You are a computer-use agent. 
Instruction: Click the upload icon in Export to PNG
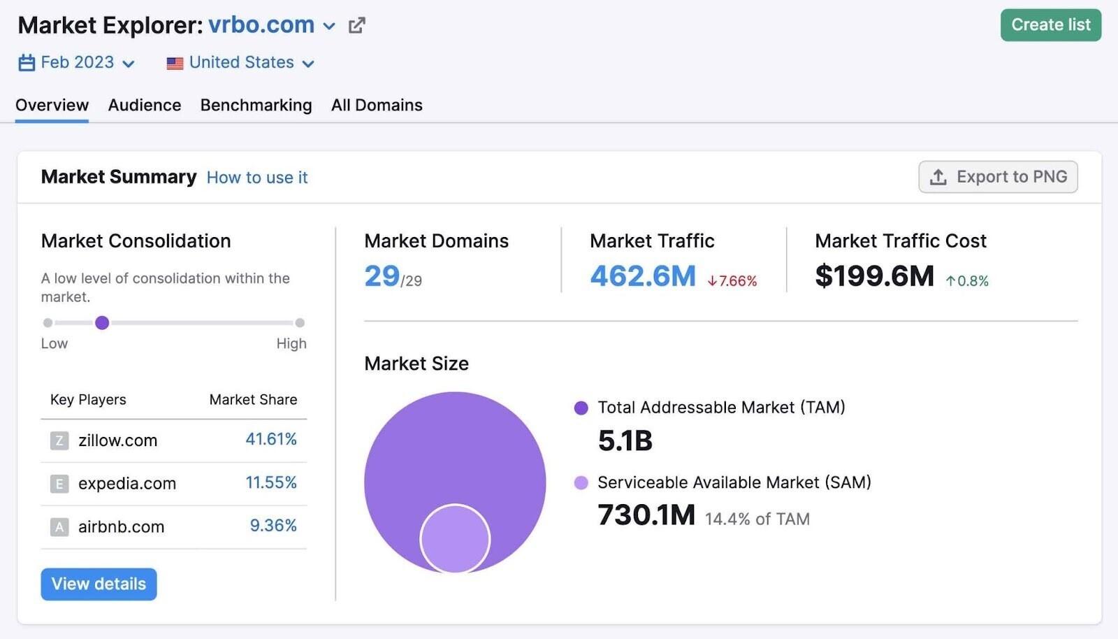coord(938,177)
